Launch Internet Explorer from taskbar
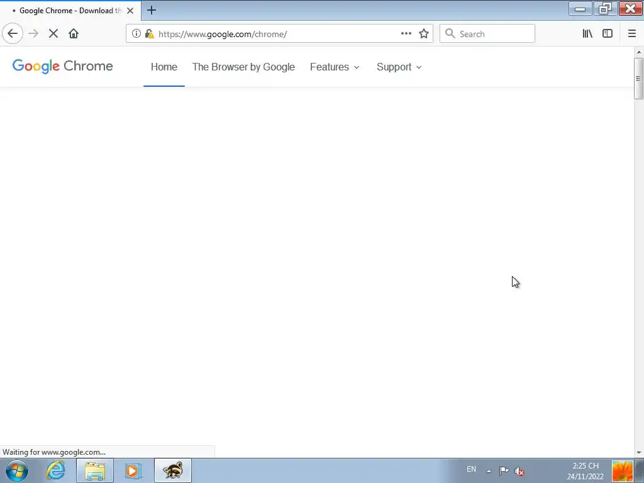 click(55, 470)
